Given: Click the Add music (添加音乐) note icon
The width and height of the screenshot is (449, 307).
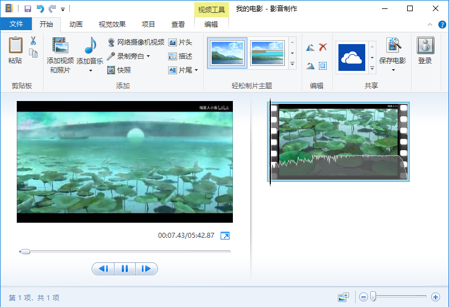Looking at the screenshot, I should click(90, 45).
